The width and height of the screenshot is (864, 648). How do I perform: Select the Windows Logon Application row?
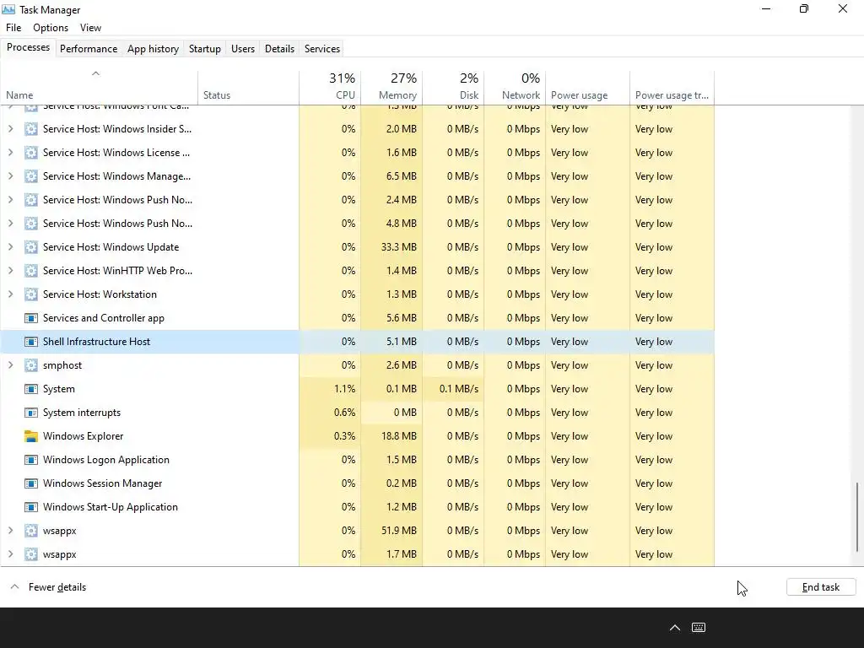(357, 460)
